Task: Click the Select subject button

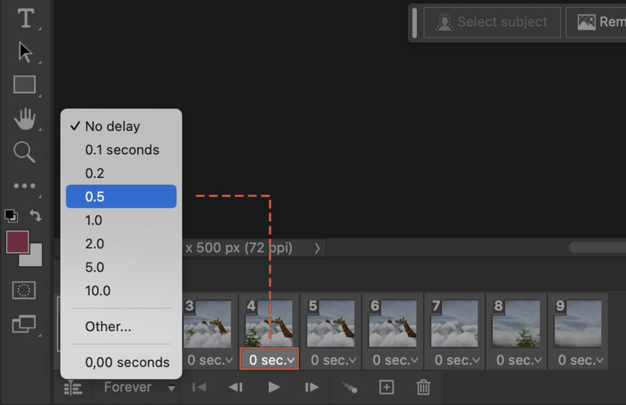Action: tap(492, 22)
